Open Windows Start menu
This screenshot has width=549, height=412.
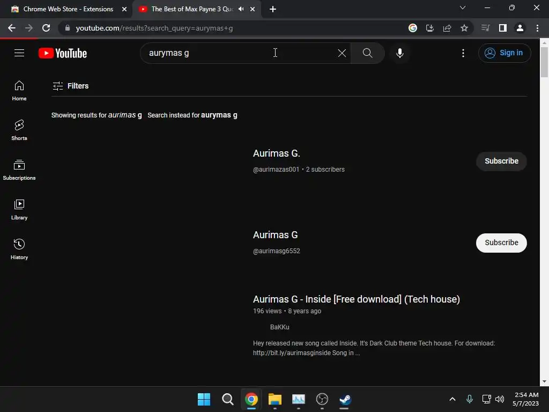coord(204,399)
